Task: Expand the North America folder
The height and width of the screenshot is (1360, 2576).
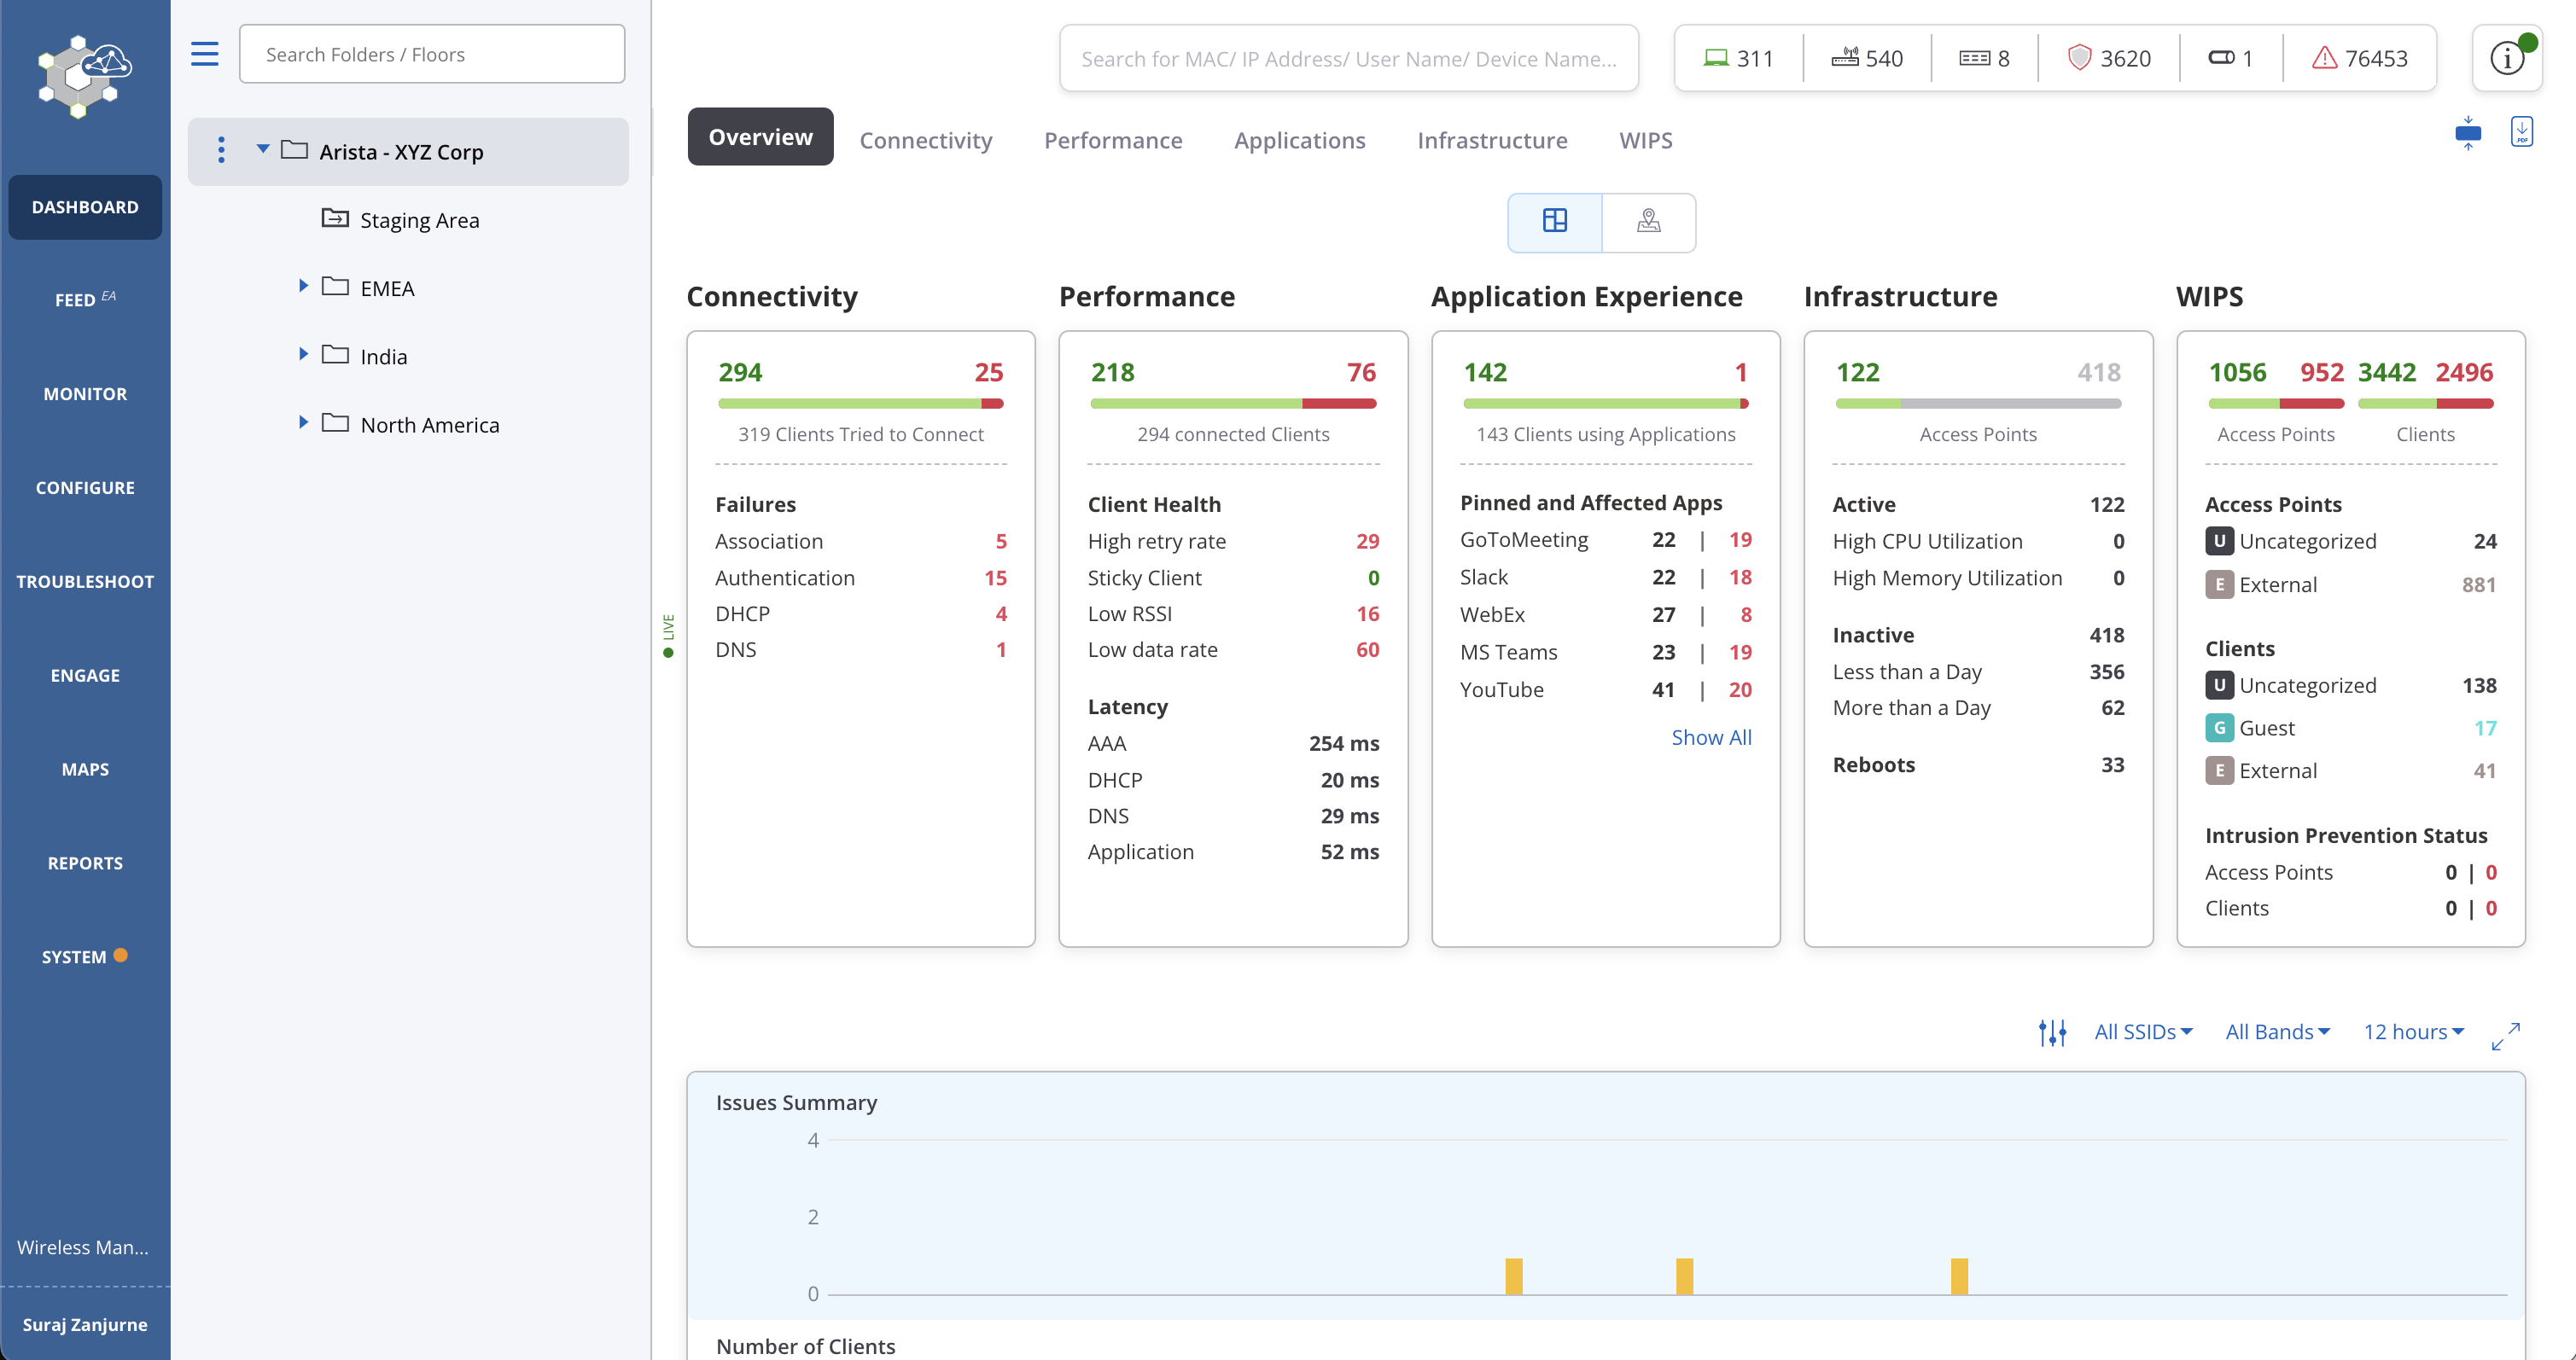Action: coord(303,422)
